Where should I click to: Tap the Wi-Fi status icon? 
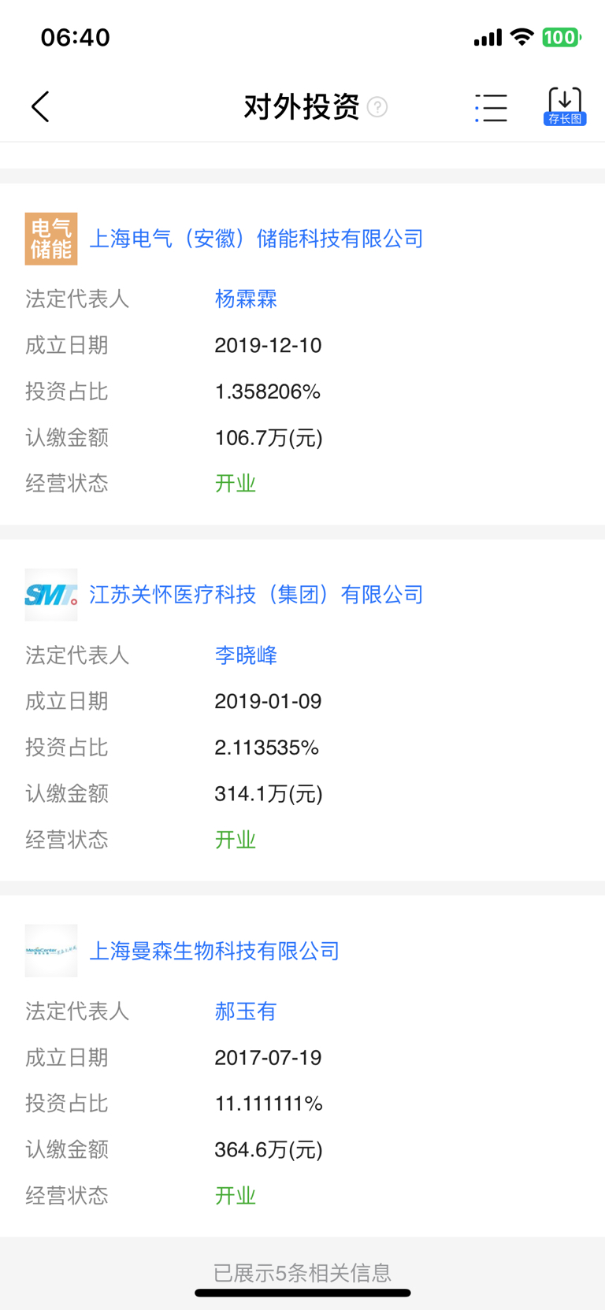pyautogui.click(x=521, y=37)
